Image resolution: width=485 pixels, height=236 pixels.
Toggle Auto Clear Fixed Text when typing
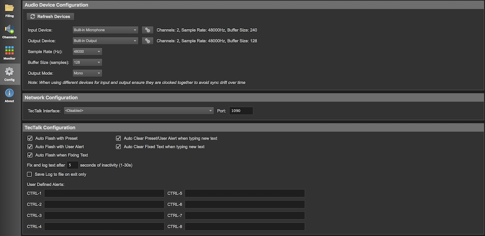click(x=118, y=147)
